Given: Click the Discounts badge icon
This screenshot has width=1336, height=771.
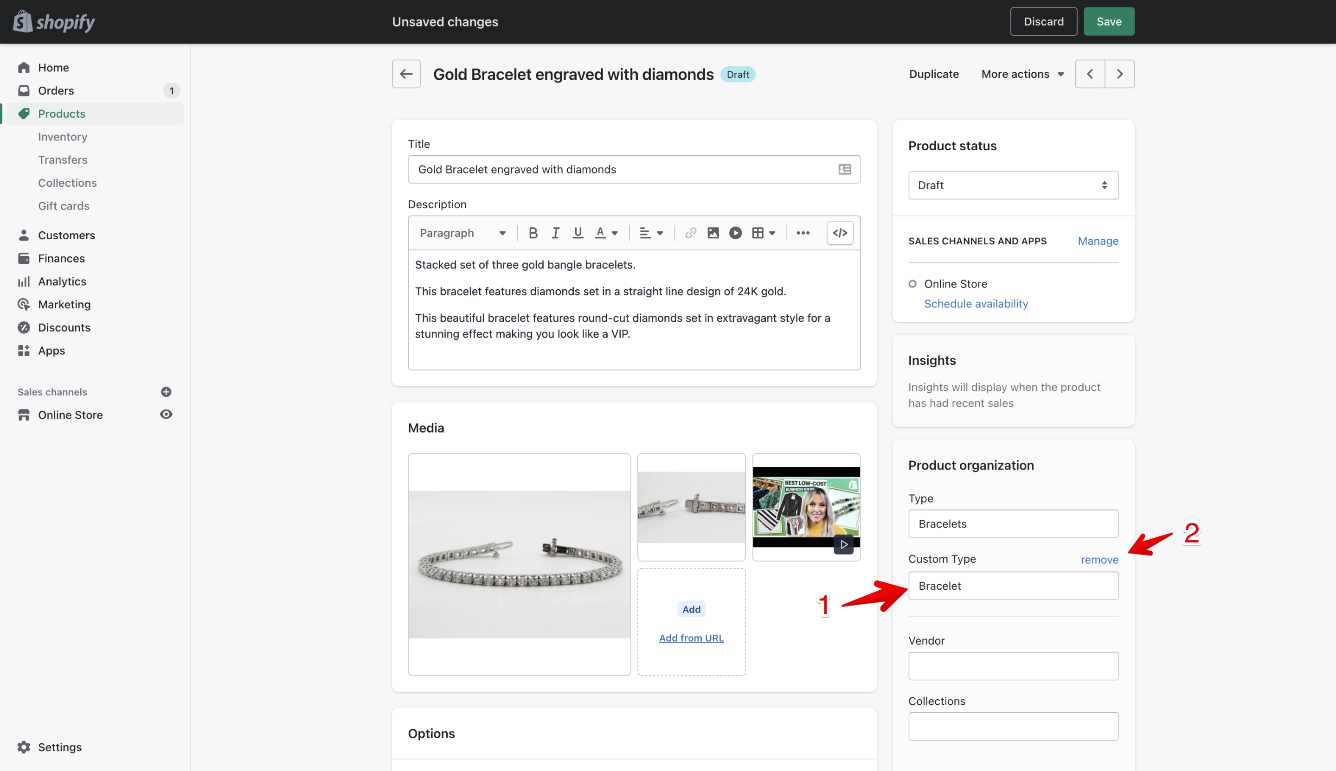Looking at the screenshot, I should tap(24, 327).
